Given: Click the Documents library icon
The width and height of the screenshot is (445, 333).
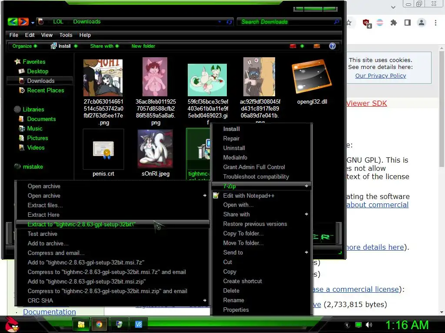Looking at the screenshot, I should point(21,119).
